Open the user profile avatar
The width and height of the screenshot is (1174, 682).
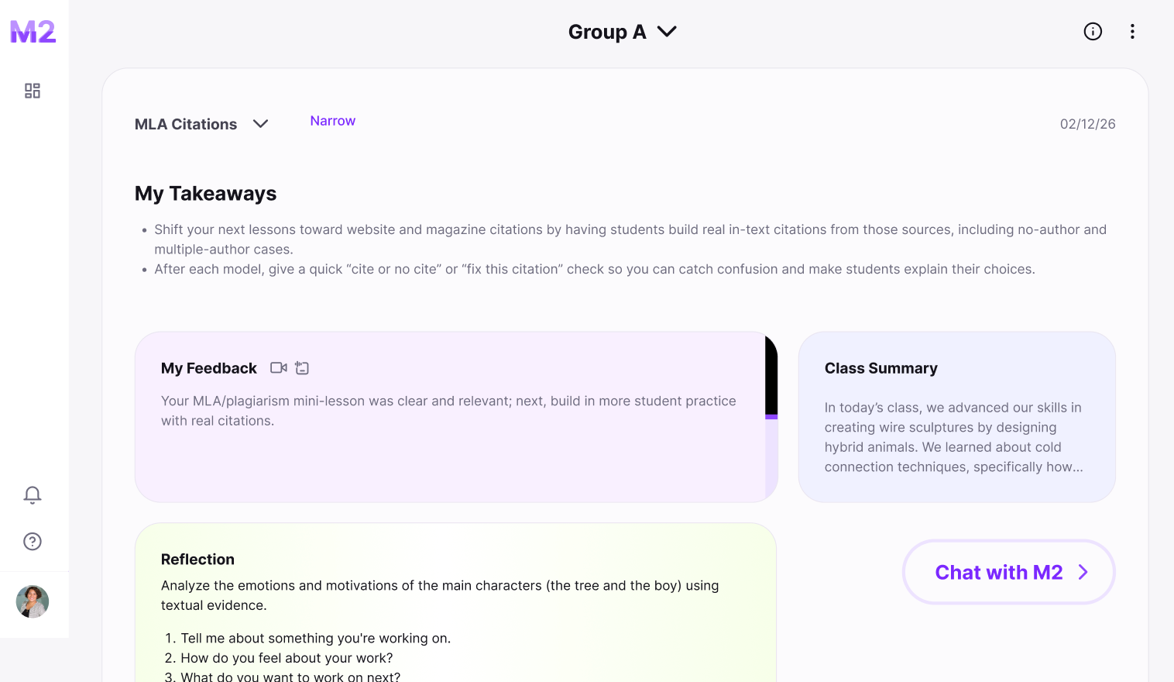coord(33,601)
